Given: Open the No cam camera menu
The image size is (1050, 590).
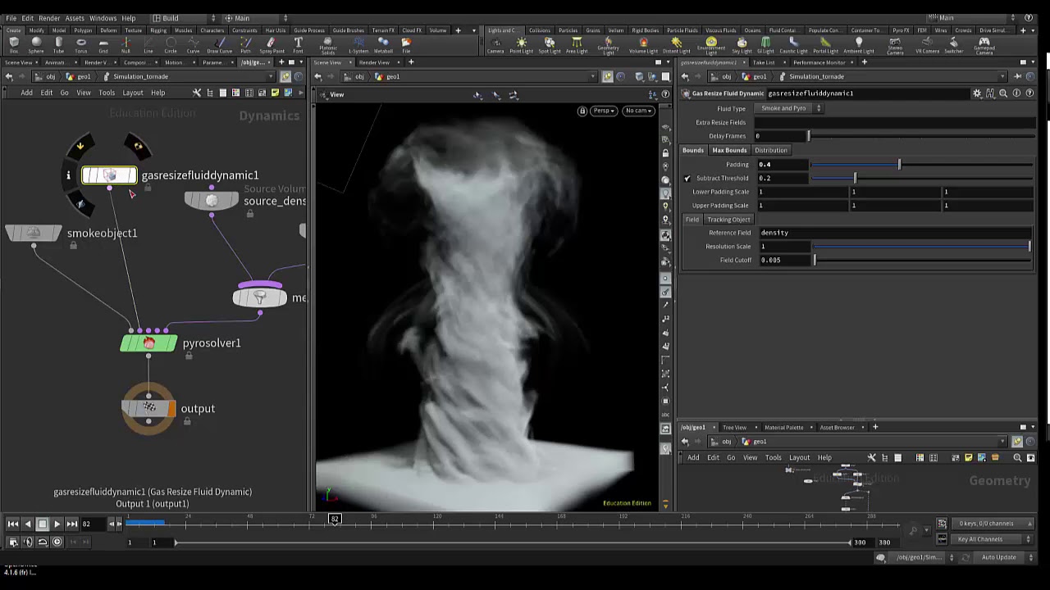Looking at the screenshot, I should click(x=638, y=111).
